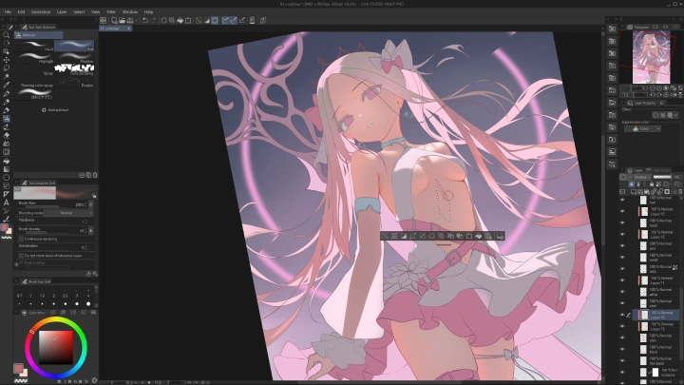Hide Layer 12 with its eye icon

[x=622, y=235]
